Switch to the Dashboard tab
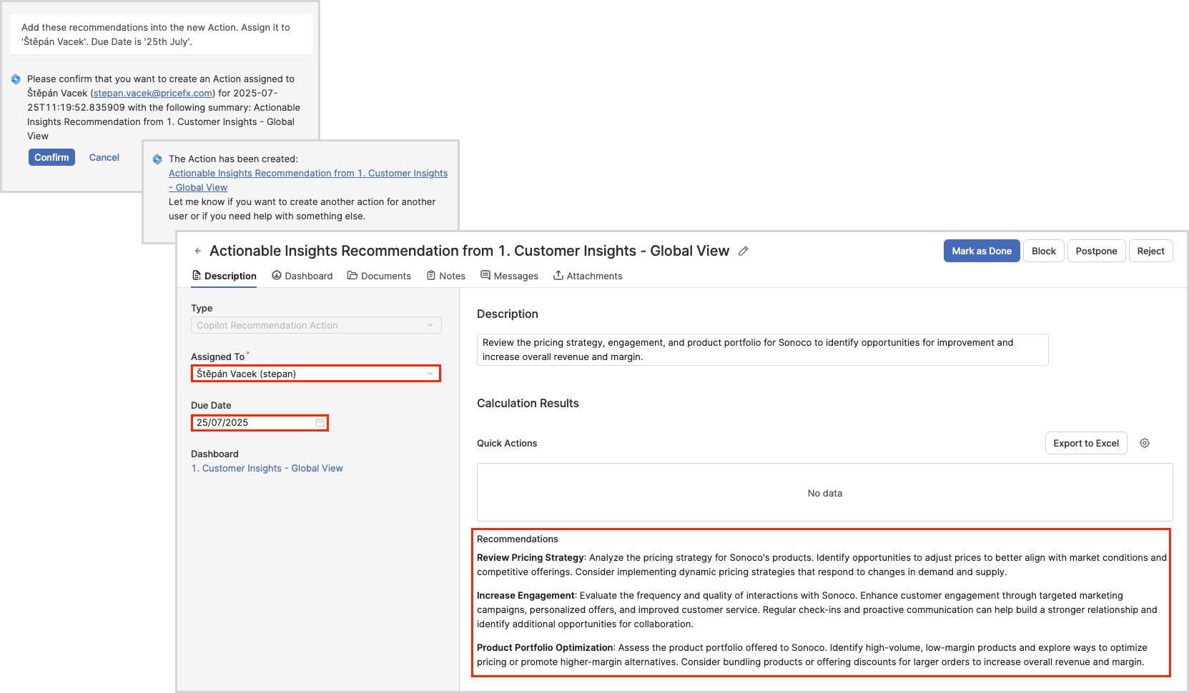This screenshot has height=693, width=1189. (302, 276)
